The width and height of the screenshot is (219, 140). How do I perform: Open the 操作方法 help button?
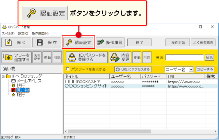pos(178,42)
